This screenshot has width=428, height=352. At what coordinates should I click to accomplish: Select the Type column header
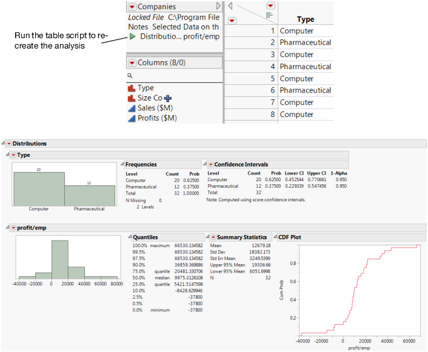pos(305,19)
